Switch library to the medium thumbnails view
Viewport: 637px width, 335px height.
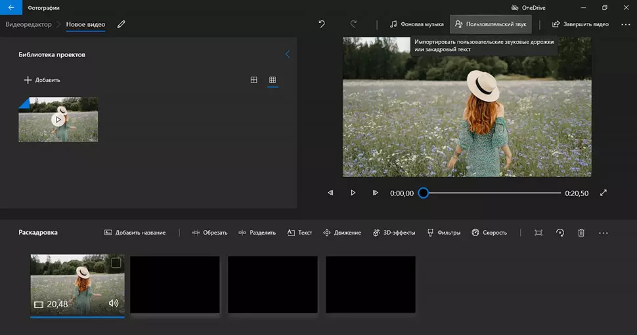pos(254,80)
